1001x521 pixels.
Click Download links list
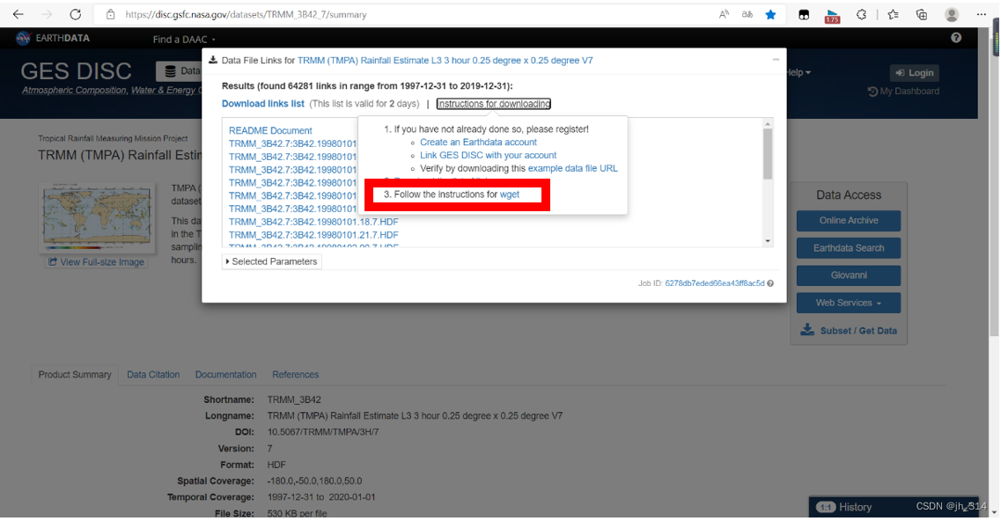point(263,104)
